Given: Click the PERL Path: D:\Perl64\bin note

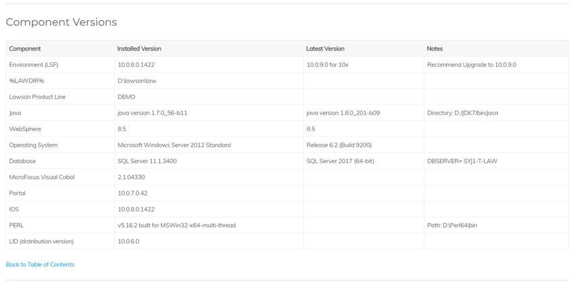Looking at the screenshot, I should click(452, 226).
